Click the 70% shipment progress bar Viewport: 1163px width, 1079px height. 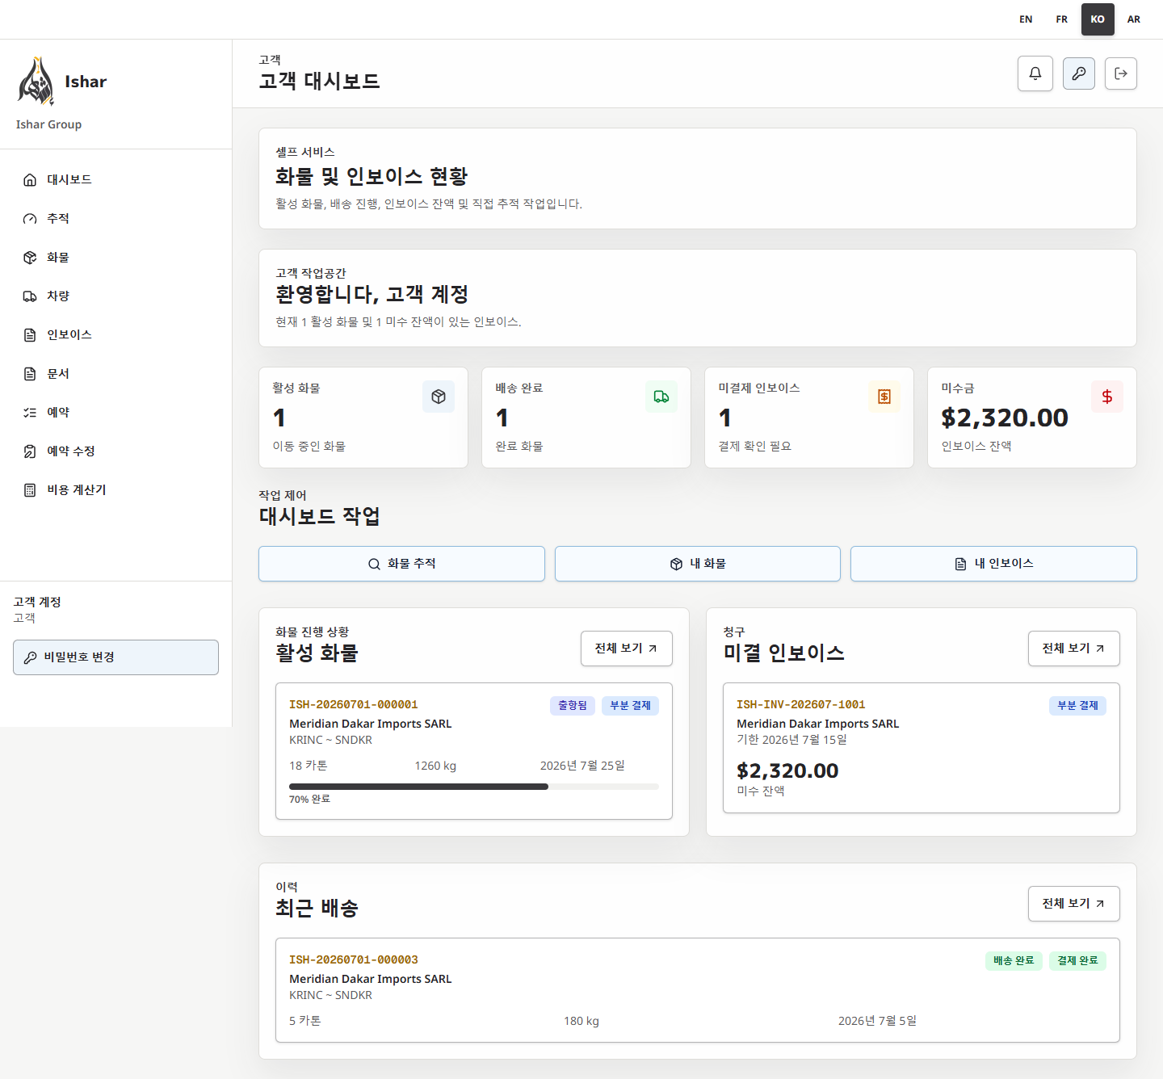point(474,787)
